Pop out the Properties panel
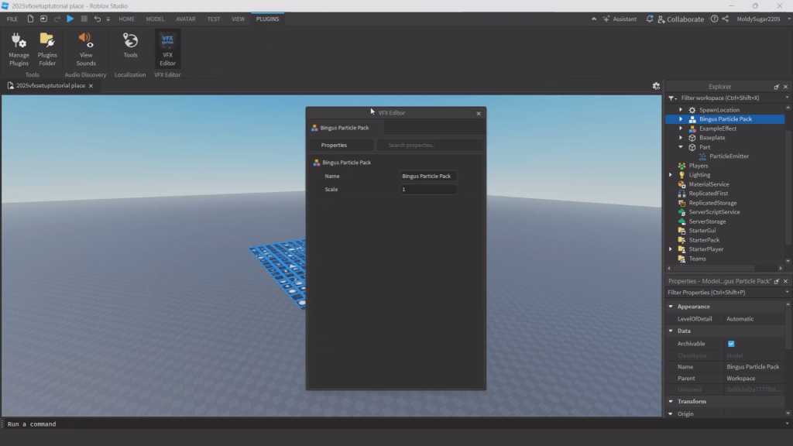 click(x=776, y=281)
